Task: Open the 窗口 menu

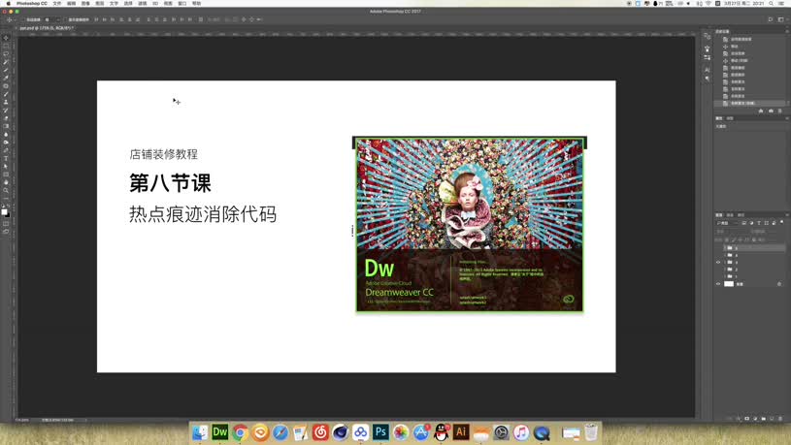Action: pyautogui.click(x=182, y=4)
